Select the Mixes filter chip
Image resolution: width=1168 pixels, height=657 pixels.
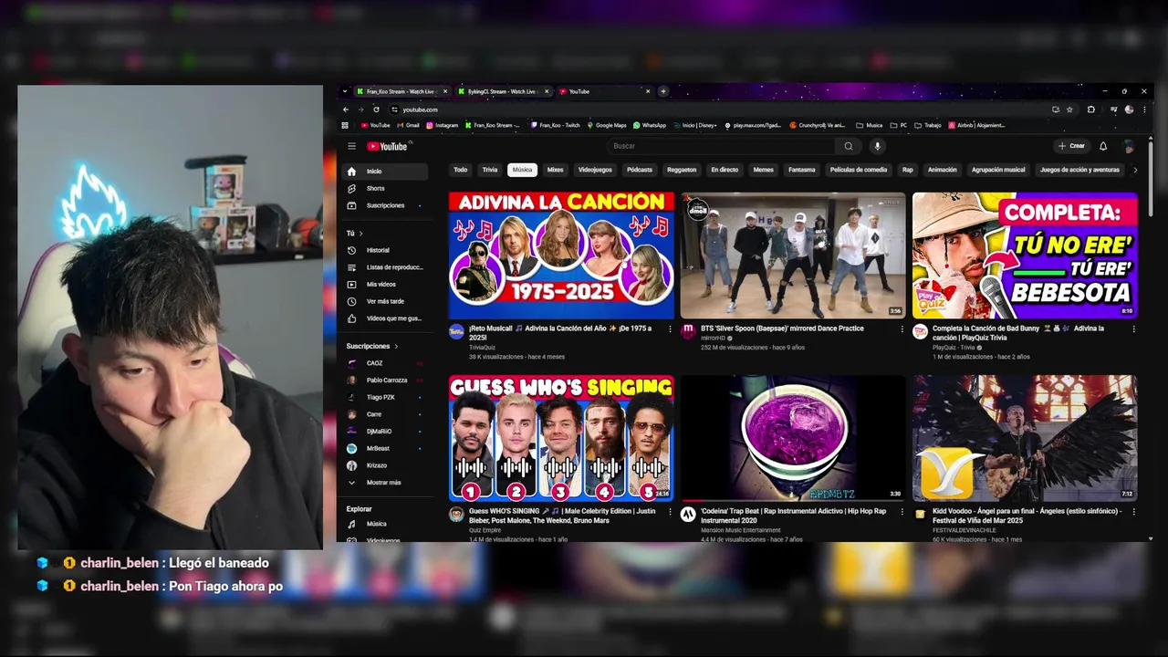point(555,170)
